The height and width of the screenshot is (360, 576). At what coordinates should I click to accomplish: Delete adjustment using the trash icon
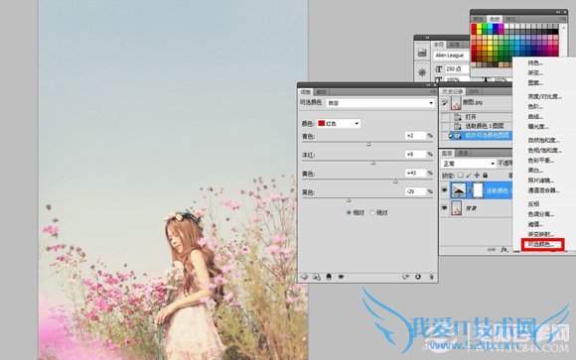click(x=431, y=277)
